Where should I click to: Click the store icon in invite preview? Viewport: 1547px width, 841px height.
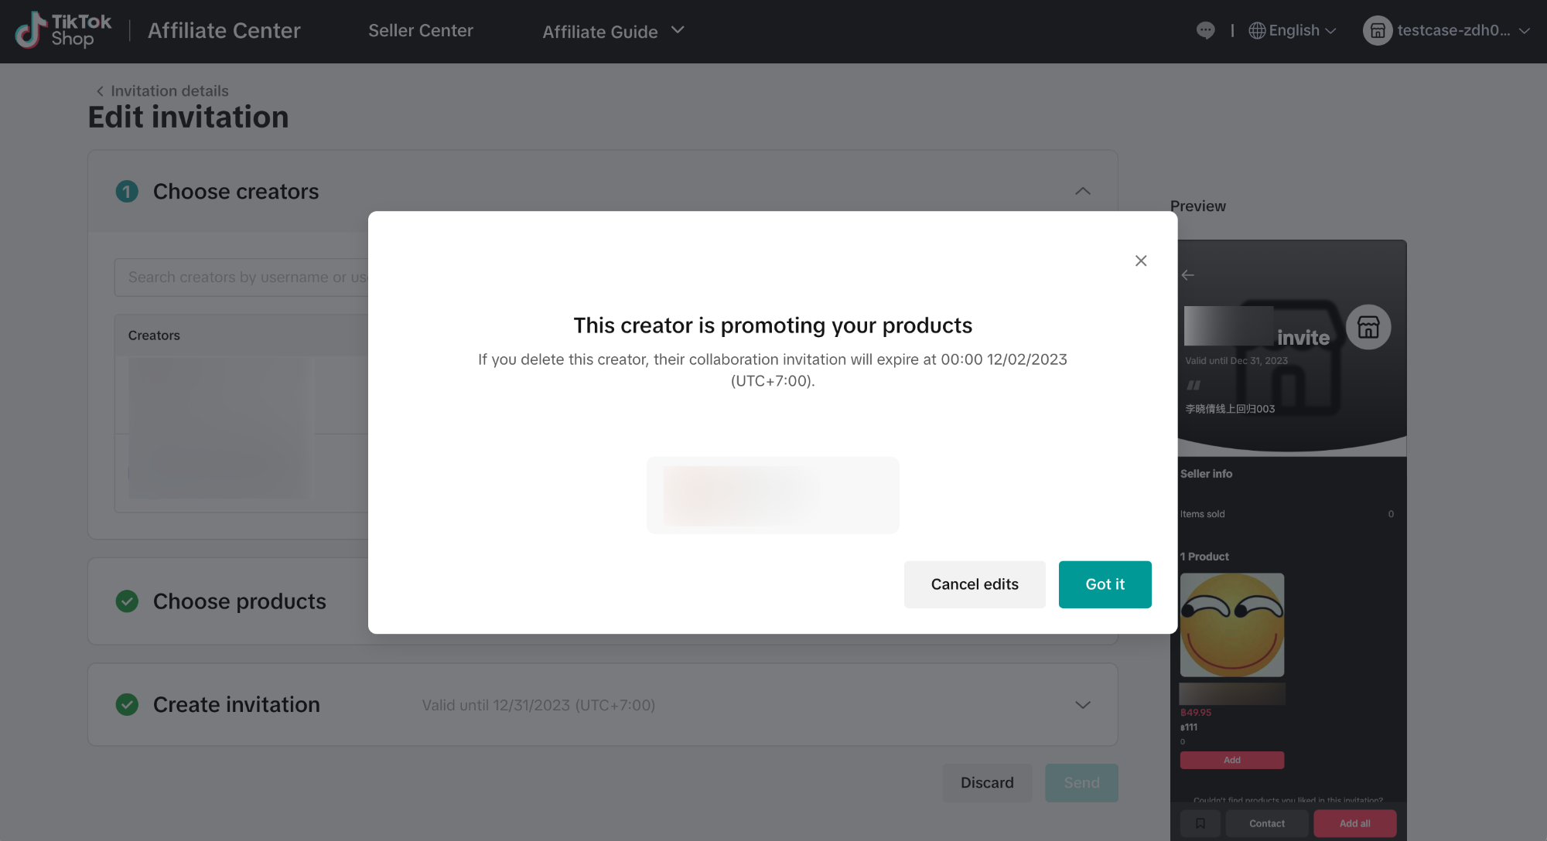1368,327
